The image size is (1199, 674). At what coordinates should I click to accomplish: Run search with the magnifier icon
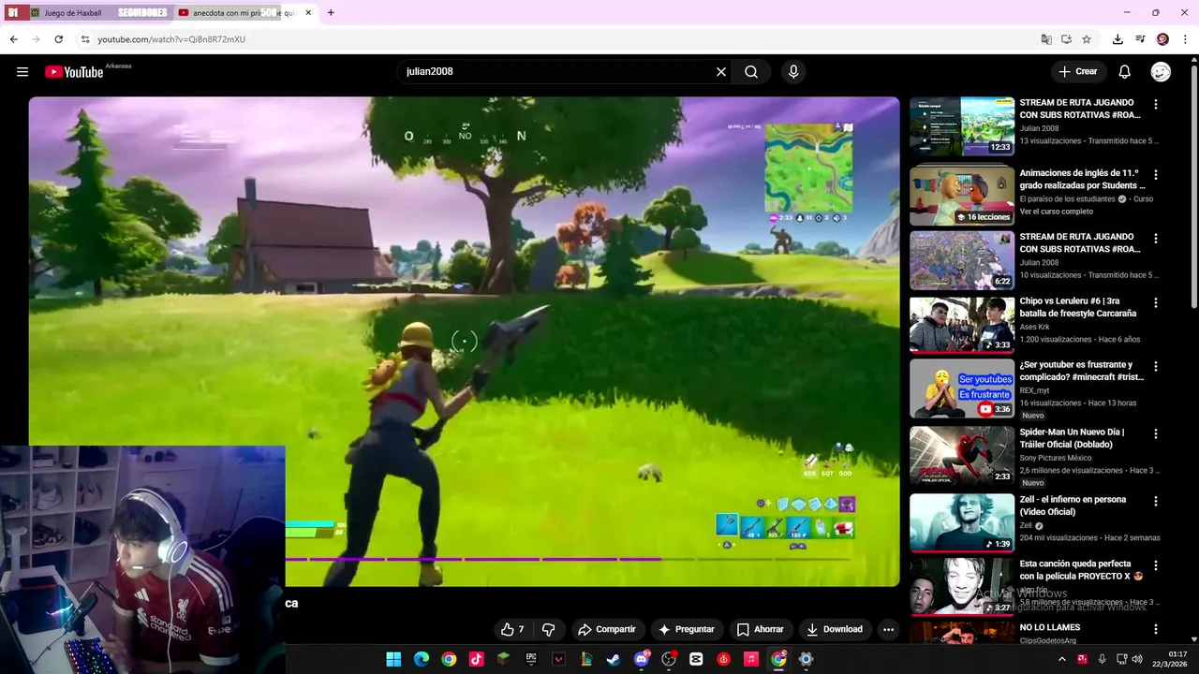pyautogui.click(x=751, y=72)
